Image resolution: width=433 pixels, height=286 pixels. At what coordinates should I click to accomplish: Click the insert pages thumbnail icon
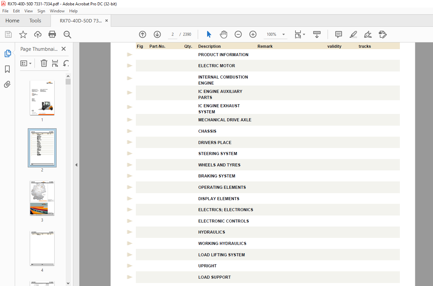coord(55,63)
